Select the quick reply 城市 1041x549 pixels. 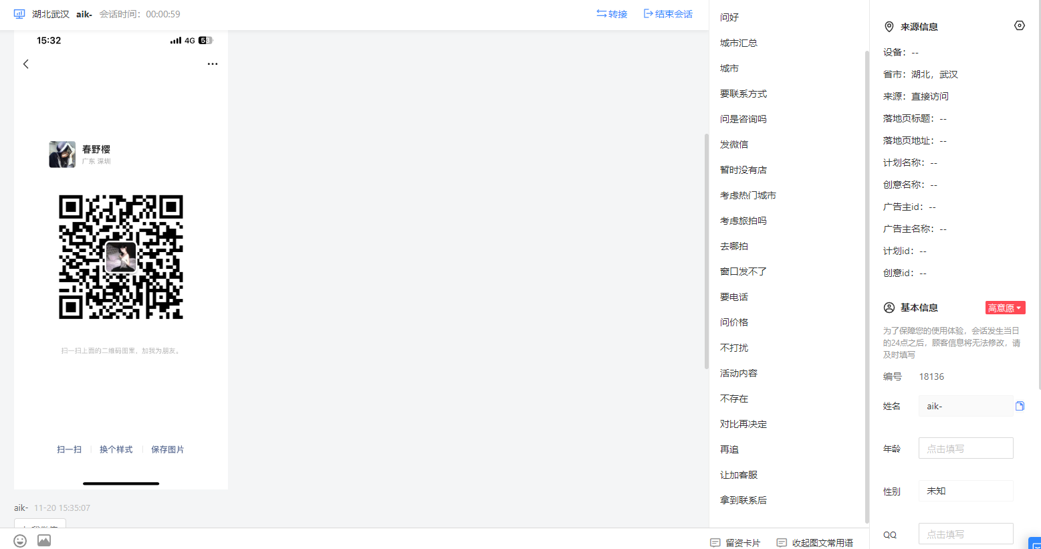click(x=729, y=68)
